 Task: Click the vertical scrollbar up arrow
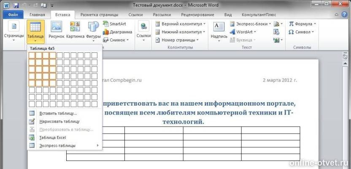[x=345, y=64]
